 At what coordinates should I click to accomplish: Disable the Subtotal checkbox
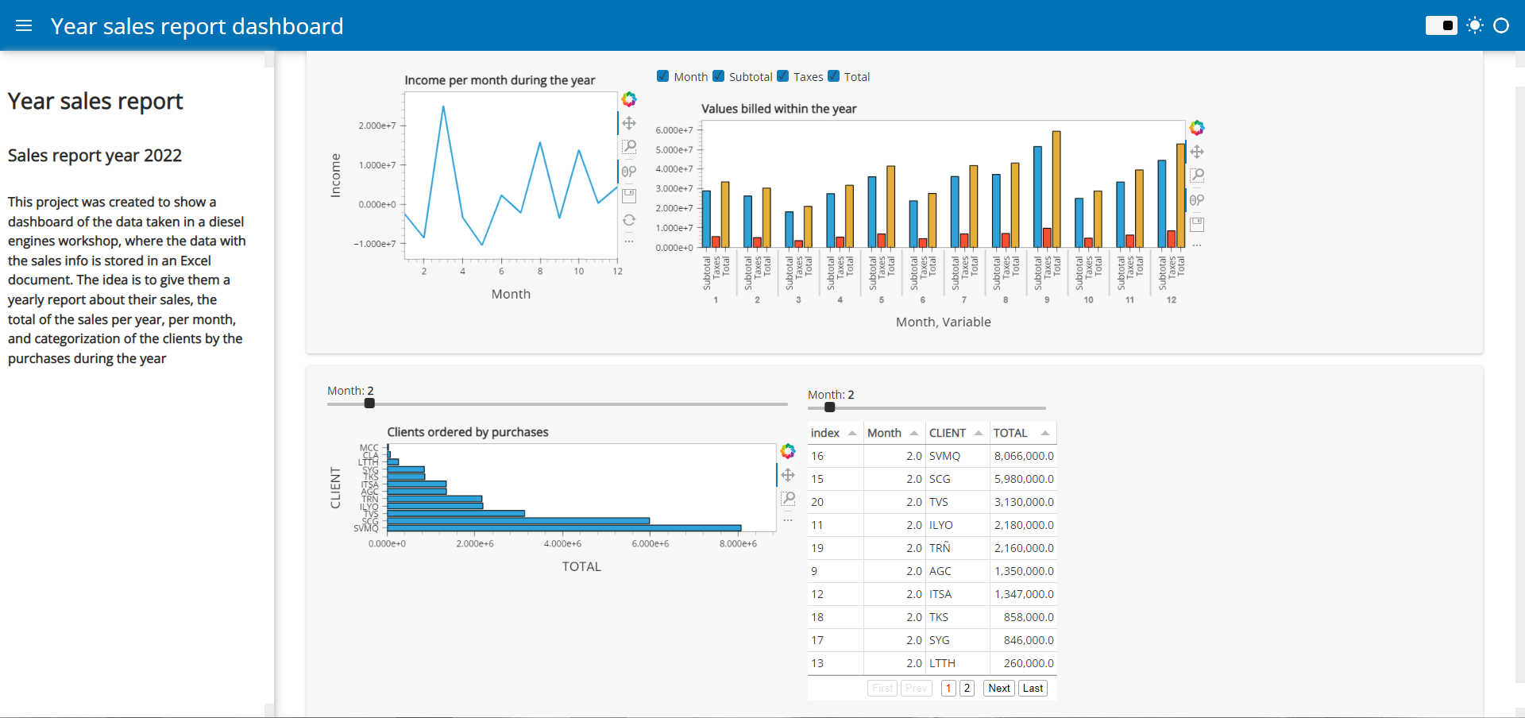719,76
